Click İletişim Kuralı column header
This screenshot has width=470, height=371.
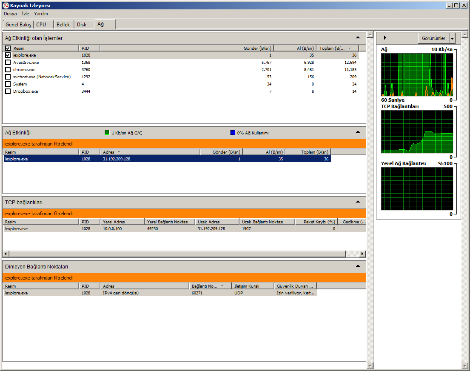[x=253, y=286]
